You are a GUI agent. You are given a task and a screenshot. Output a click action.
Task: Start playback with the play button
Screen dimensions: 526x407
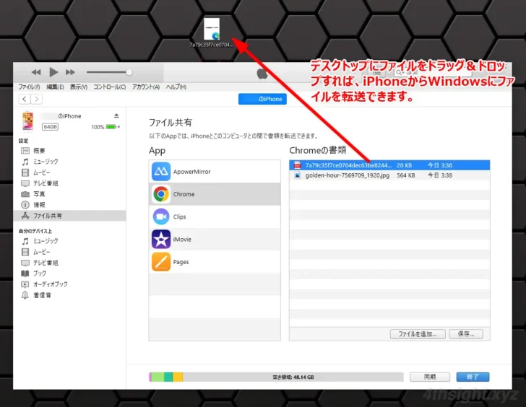(53, 72)
